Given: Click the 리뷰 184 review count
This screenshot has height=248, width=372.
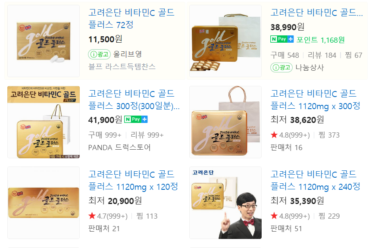Looking at the screenshot, I should click(322, 55).
